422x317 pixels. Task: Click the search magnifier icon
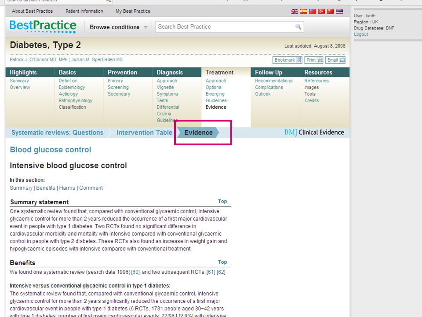298,27
